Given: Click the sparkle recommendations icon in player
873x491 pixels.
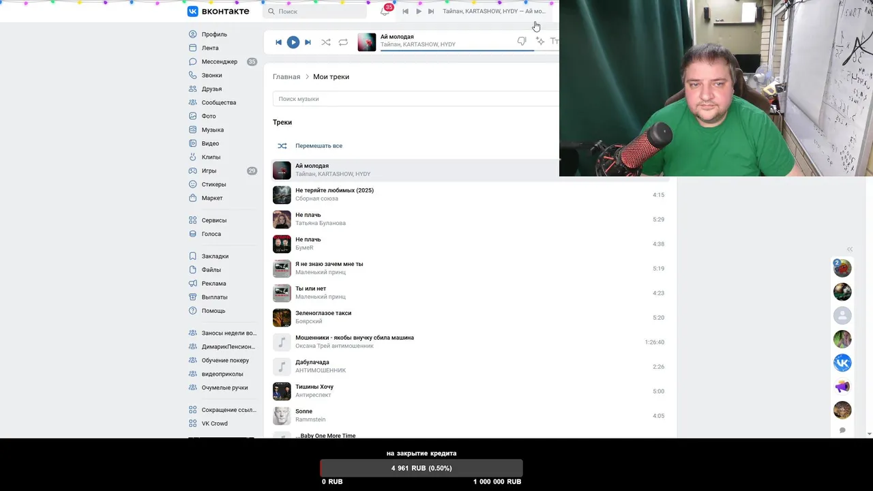Looking at the screenshot, I should 539,42.
